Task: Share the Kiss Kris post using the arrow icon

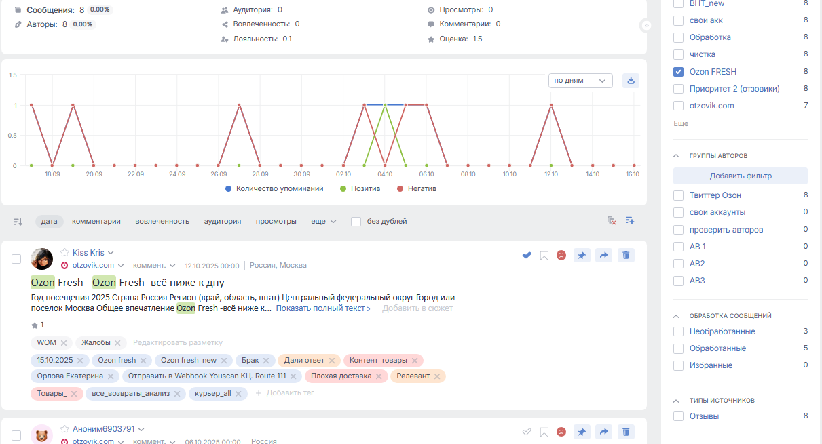Action: click(x=604, y=256)
